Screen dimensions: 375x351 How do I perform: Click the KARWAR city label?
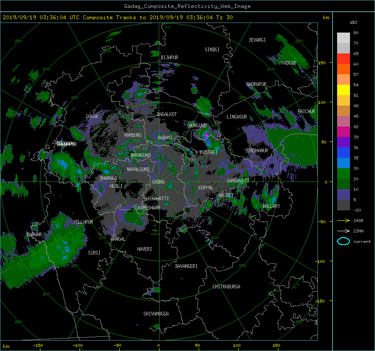[35, 234]
